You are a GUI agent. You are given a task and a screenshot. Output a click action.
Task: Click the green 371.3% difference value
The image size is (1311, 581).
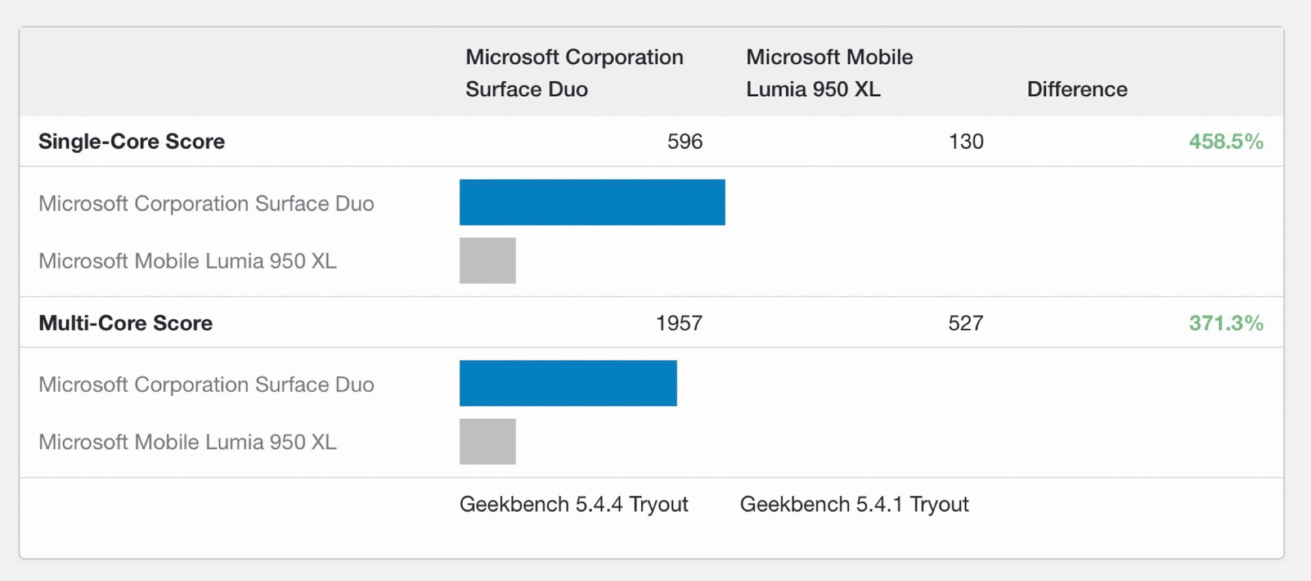pyautogui.click(x=1226, y=323)
